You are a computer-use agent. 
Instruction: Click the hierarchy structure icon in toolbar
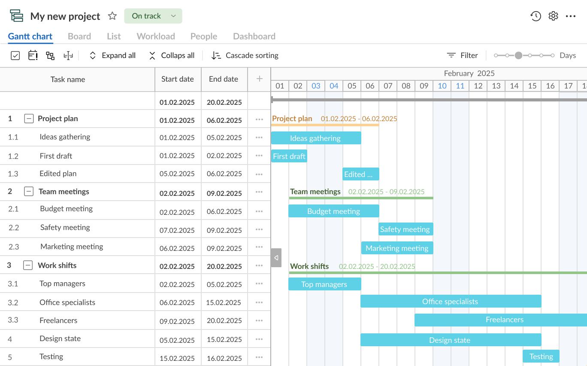[x=50, y=55]
